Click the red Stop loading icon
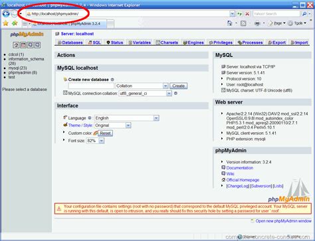This screenshot has width=315, height=241. point(247,14)
